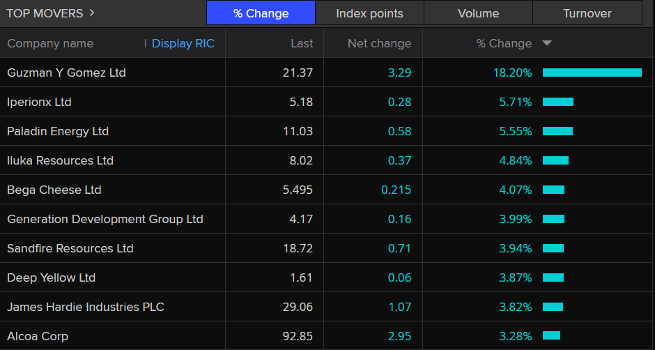
Task: Click last price 5.18
Action: coord(301,102)
